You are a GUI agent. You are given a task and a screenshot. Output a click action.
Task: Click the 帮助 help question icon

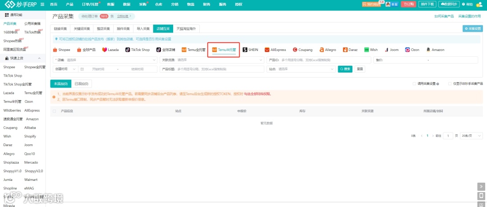click(464, 5)
